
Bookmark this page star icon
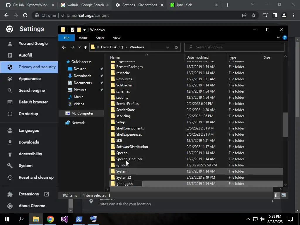click(x=254, y=15)
